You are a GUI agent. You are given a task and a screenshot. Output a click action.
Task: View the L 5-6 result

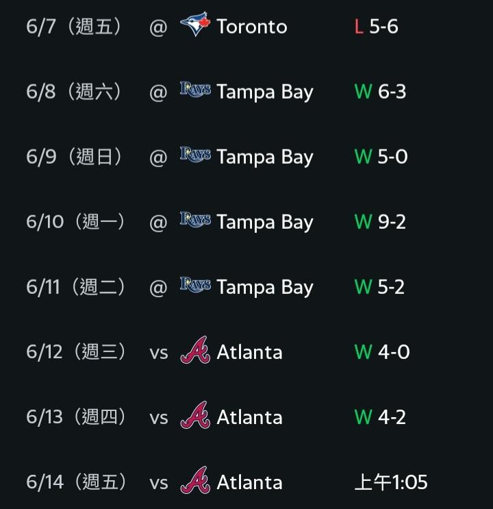[376, 26]
